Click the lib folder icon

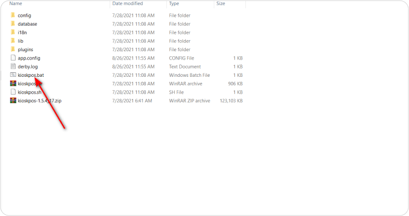(13, 41)
